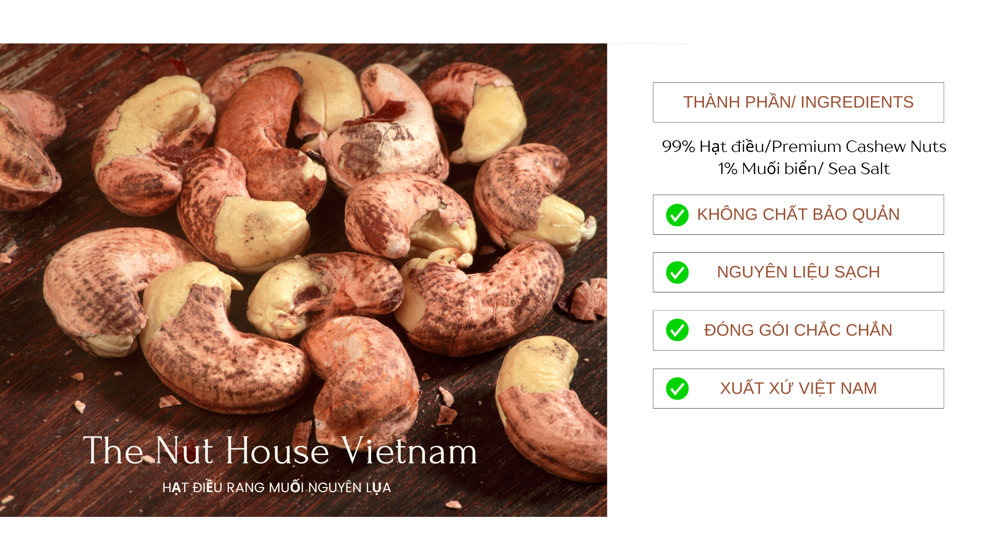Click the green checkmark beside NGUYÊN LIỆU SẠCH
The width and height of the screenshot is (990, 556).
point(677,273)
